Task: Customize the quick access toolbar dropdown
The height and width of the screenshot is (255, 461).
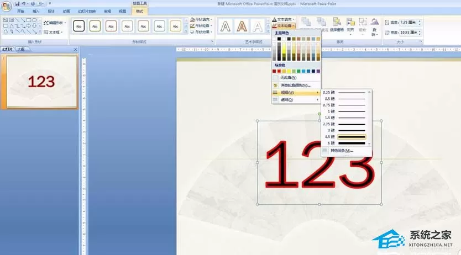Action: pos(50,4)
